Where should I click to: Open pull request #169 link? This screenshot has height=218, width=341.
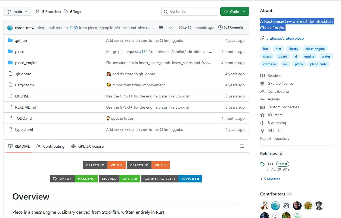pyautogui.click(x=73, y=28)
